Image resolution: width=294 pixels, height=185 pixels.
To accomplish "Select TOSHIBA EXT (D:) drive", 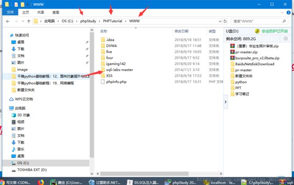I will point(32,170).
